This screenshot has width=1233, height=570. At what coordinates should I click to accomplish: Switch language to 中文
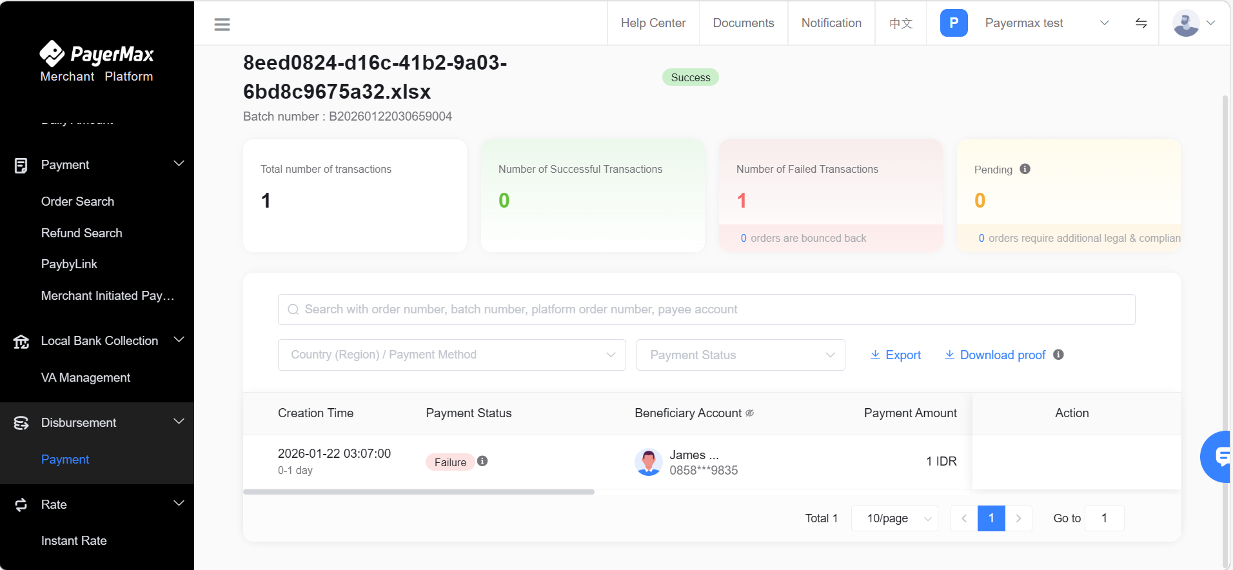(x=900, y=23)
